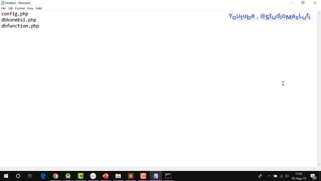The image size is (321, 181).
Task: Open Action Center notifications icon
Action: (x=313, y=176)
